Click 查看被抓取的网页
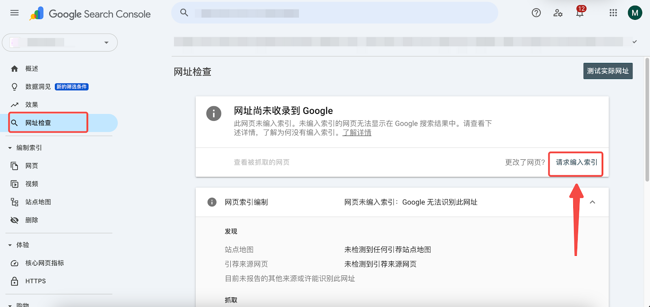This screenshot has height=307, width=650. click(x=262, y=162)
